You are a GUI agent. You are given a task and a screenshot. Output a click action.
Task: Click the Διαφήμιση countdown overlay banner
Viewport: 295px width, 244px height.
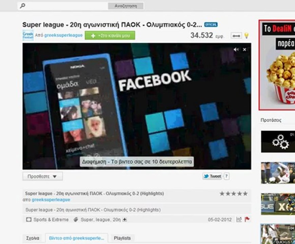(x=137, y=162)
